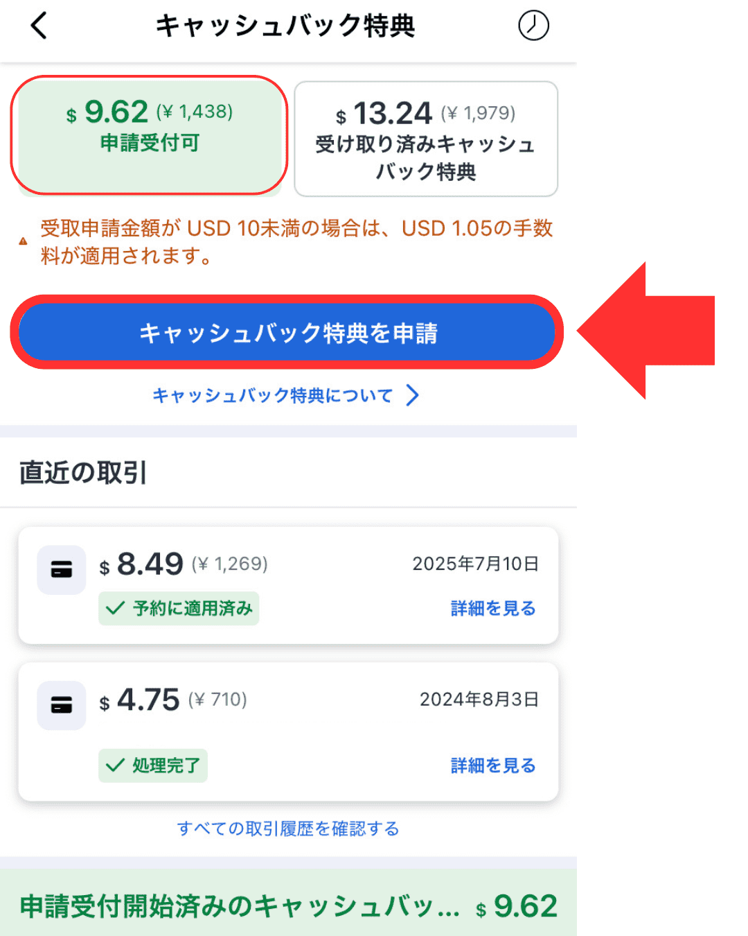Tap the 申請受付開始済みのキャッシュバック bottom bar
Viewport: 748px width, 936px height.
click(x=288, y=905)
